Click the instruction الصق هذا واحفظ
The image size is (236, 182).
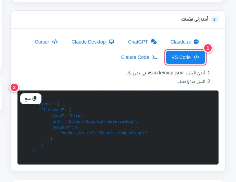[x=192, y=82]
